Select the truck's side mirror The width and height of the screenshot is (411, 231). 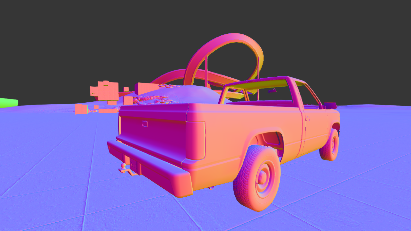(x=330, y=105)
